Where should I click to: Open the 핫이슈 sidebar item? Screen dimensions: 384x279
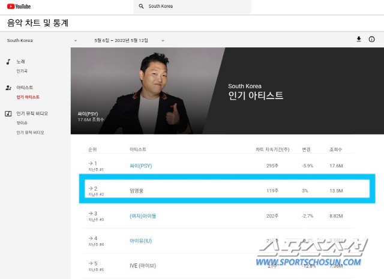[x=22, y=123]
